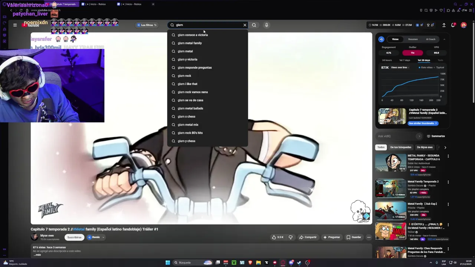Open options menu for 'Metal Family Temporada 2'
This screenshot has height=267, width=475.
[448, 182]
